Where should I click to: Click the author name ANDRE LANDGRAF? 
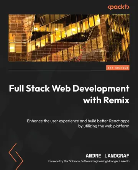pos(107,156)
